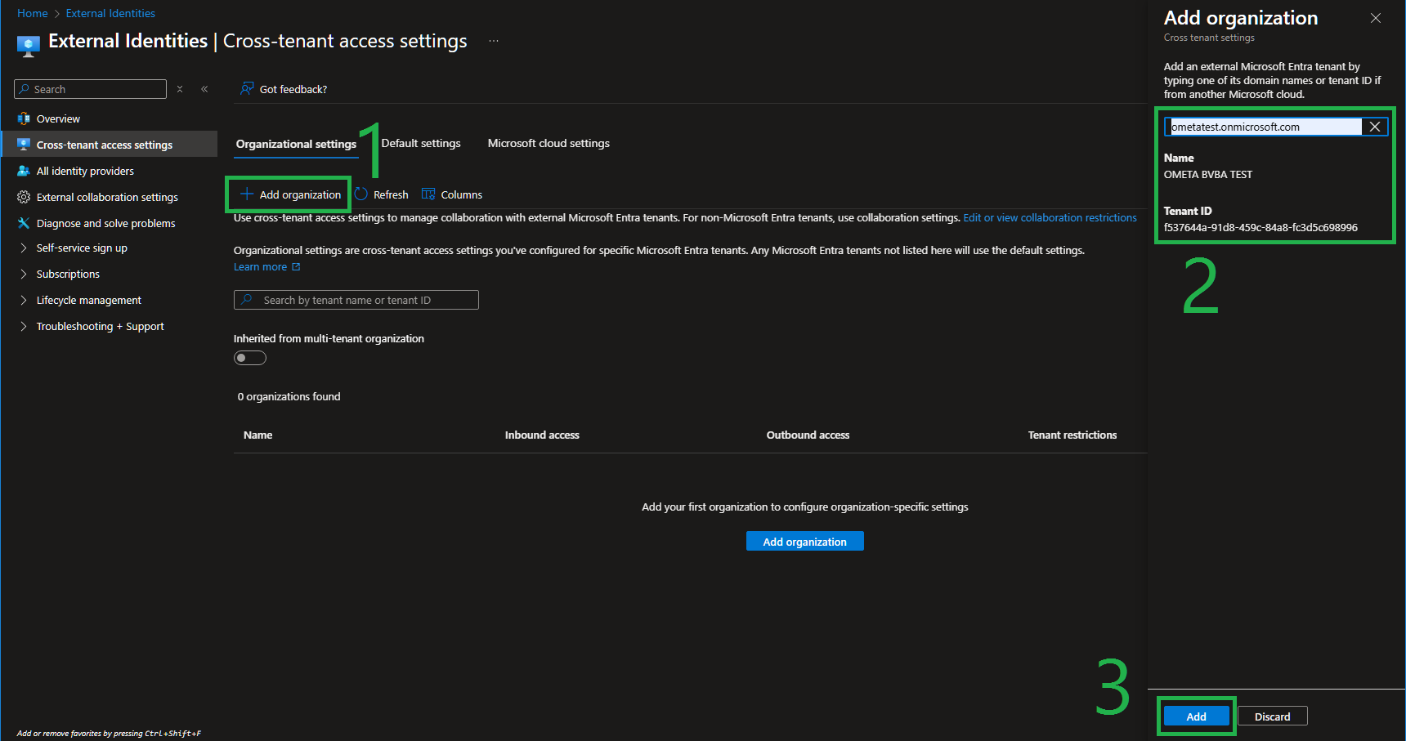Viewport: 1406px width, 741px height.
Task: Collapse the sidebar with double-chevron icon
Action: tap(204, 89)
